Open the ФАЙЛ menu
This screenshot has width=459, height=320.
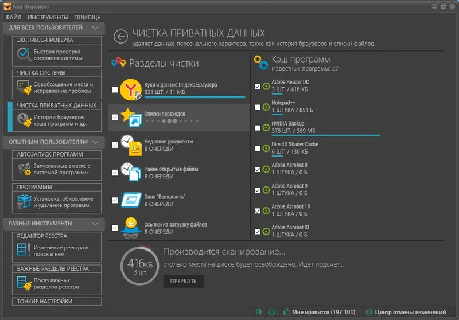click(x=13, y=17)
